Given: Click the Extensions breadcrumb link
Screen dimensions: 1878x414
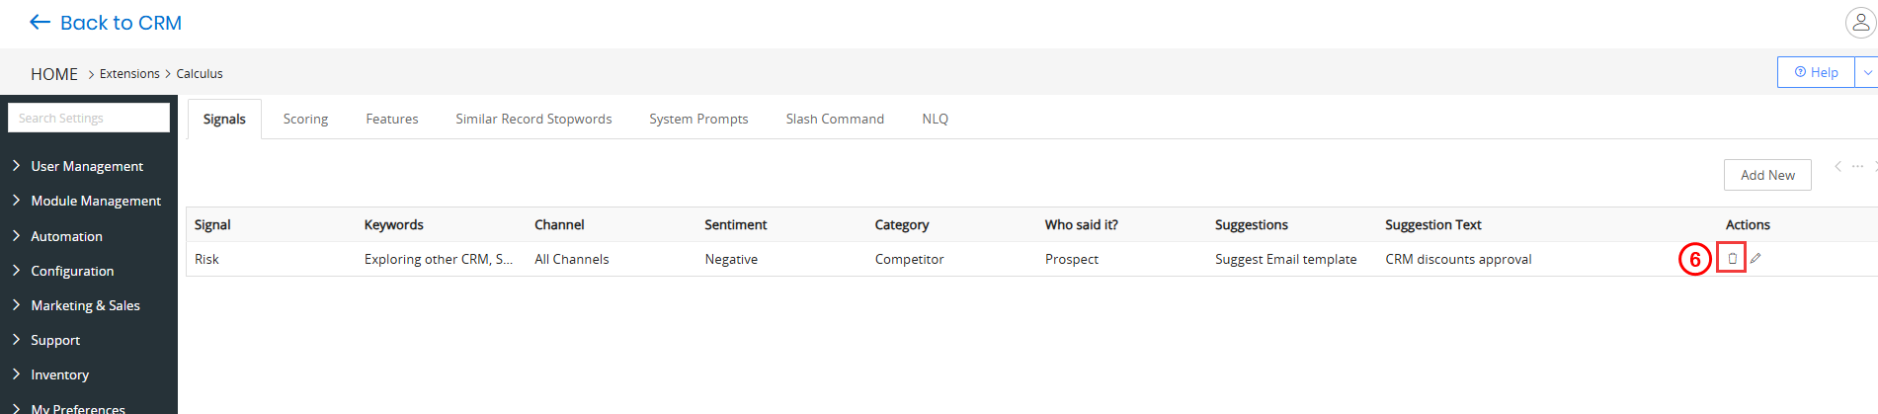Looking at the screenshot, I should (129, 74).
